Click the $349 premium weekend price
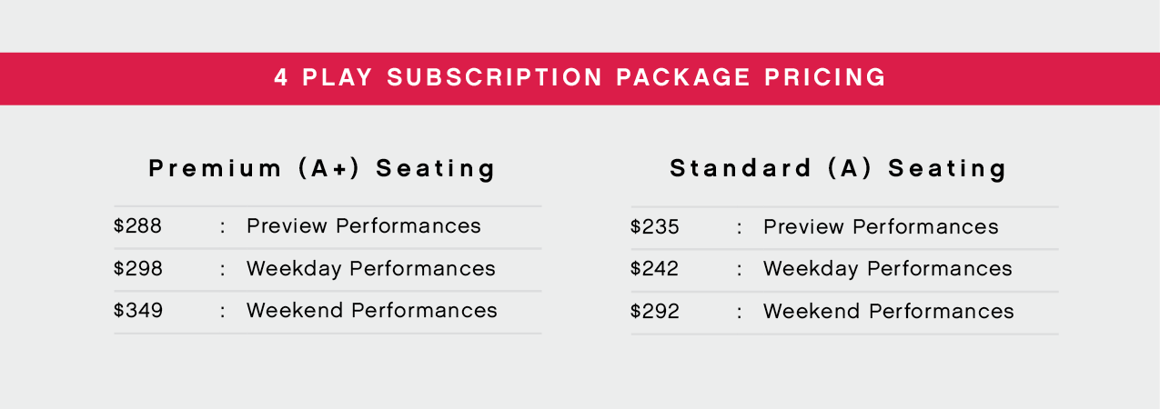This screenshot has height=409, width=1160. [138, 310]
